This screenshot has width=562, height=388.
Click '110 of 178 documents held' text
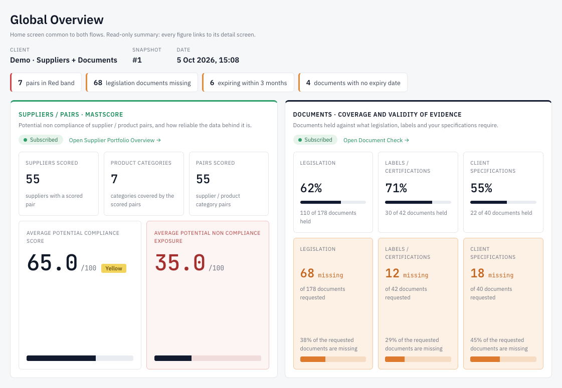click(x=328, y=217)
